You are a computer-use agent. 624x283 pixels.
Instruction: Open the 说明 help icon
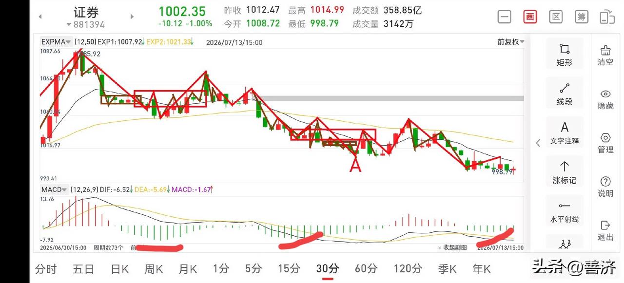point(605,187)
